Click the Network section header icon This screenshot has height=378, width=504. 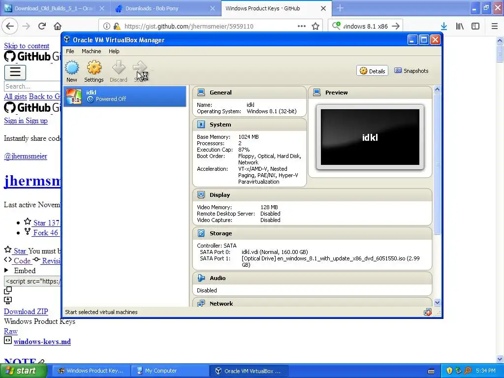pyautogui.click(x=201, y=303)
